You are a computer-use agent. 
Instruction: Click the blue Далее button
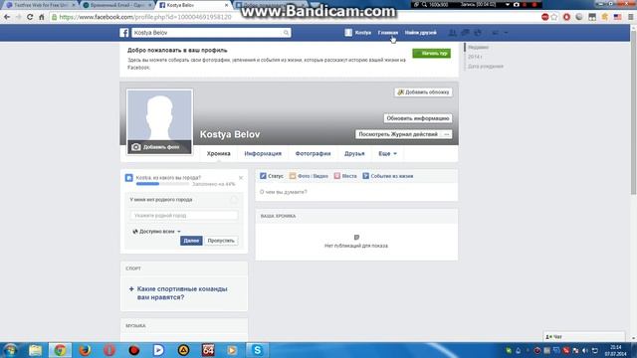tap(191, 241)
